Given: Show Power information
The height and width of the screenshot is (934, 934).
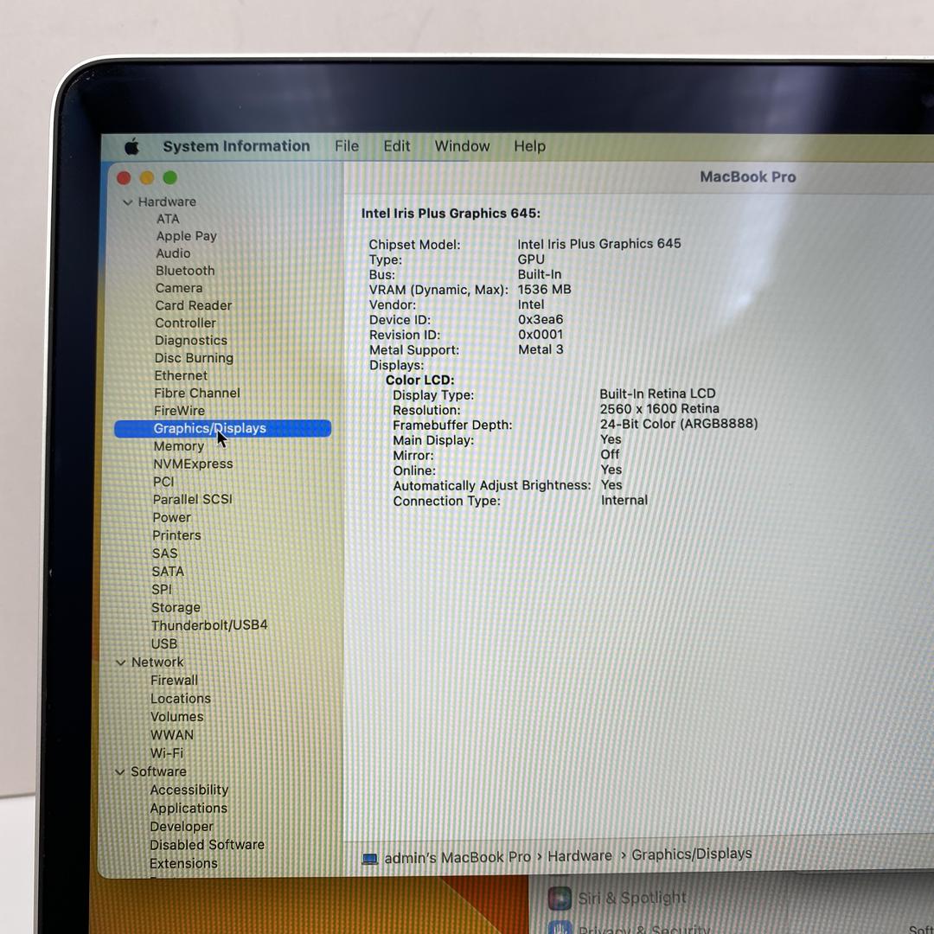Looking at the screenshot, I should pos(171,517).
